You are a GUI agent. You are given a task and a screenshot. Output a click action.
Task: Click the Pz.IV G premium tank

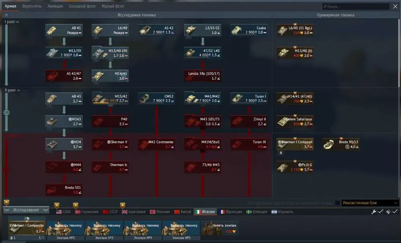coord(295,167)
